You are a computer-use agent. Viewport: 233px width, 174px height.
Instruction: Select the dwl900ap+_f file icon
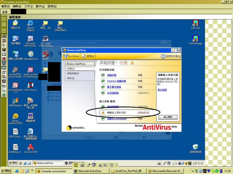(15, 149)
